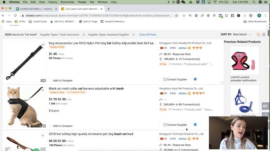Remove Trade Assurance supplier filter
The height and width of the screenshot is (151, 270).
[84, 35]
